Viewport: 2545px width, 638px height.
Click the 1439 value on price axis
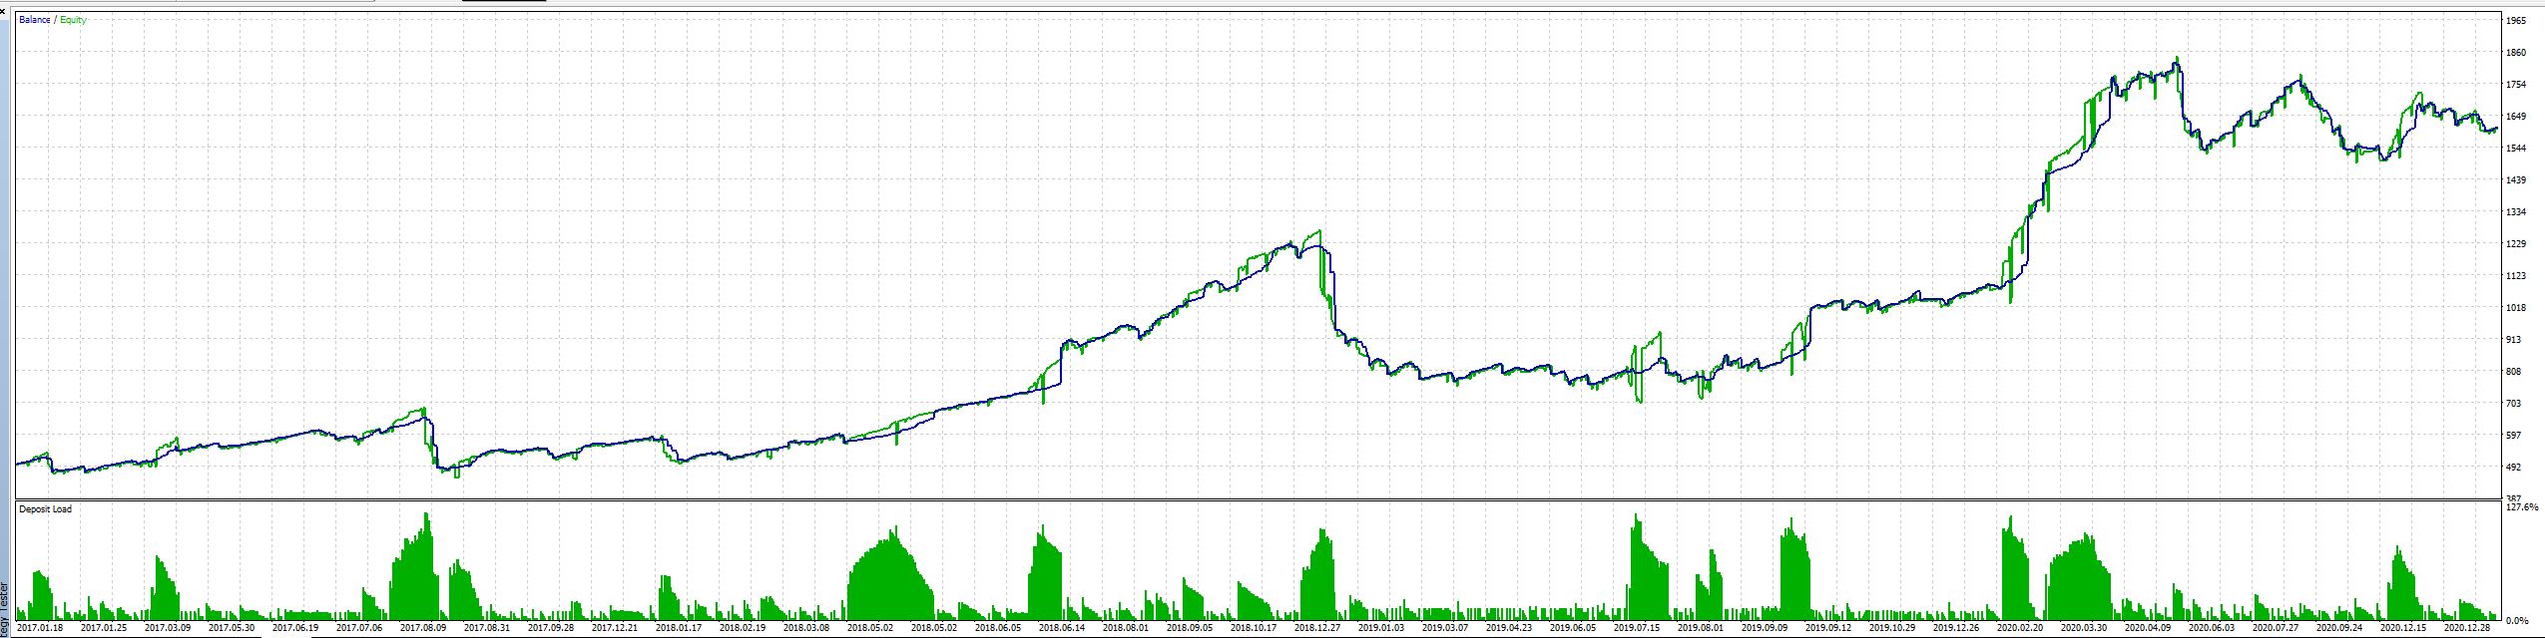[x=2516, y=180]
